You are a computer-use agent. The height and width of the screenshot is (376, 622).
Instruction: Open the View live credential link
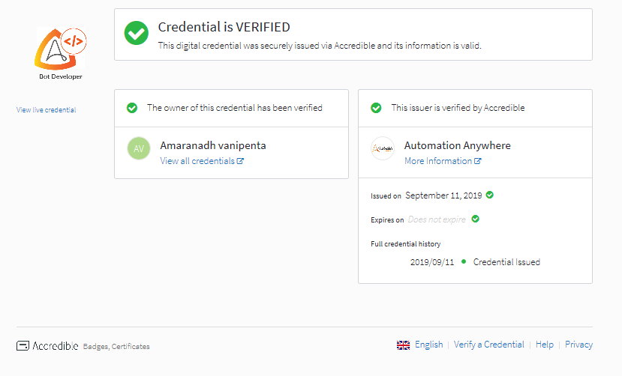tap(47, 110)
